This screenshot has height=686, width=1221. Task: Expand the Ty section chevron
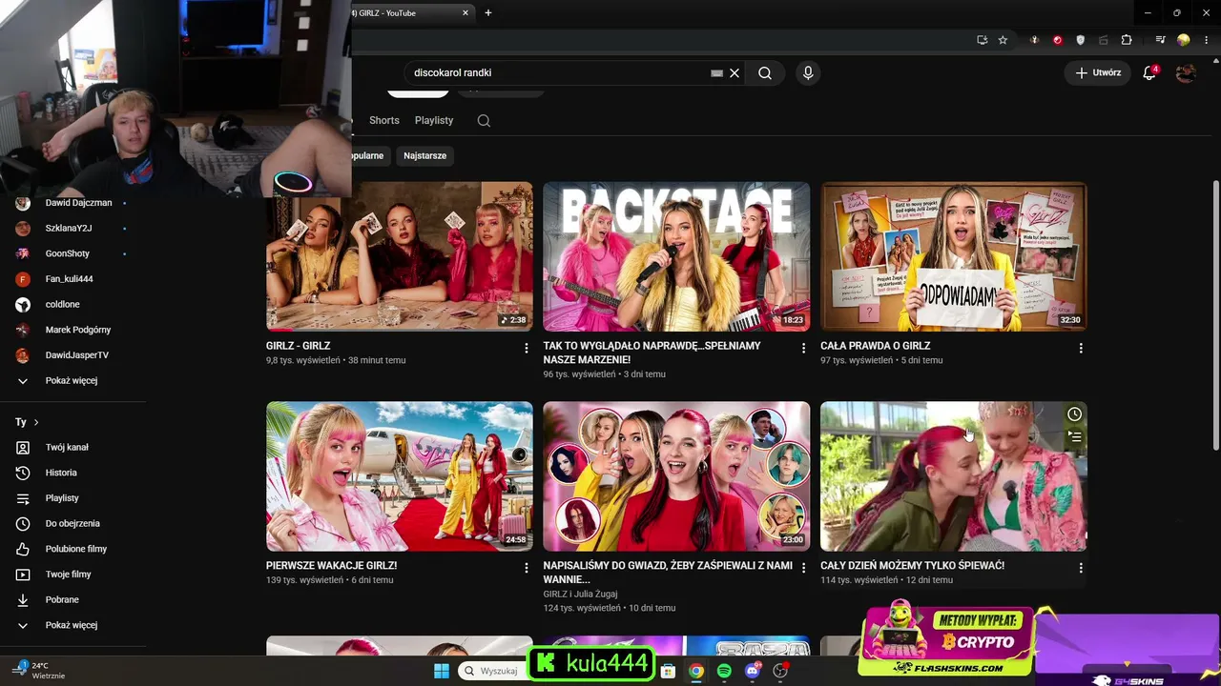click(x=36, y=422)
